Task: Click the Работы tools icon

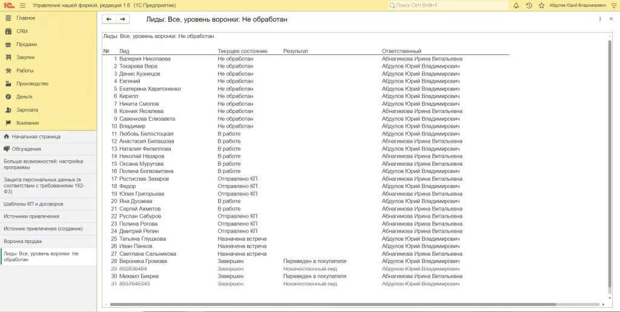Action: [x=8, y=70]
